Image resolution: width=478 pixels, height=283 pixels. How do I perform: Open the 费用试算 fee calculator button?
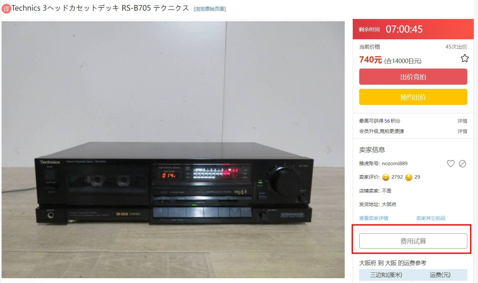click(x=413, y=241)
